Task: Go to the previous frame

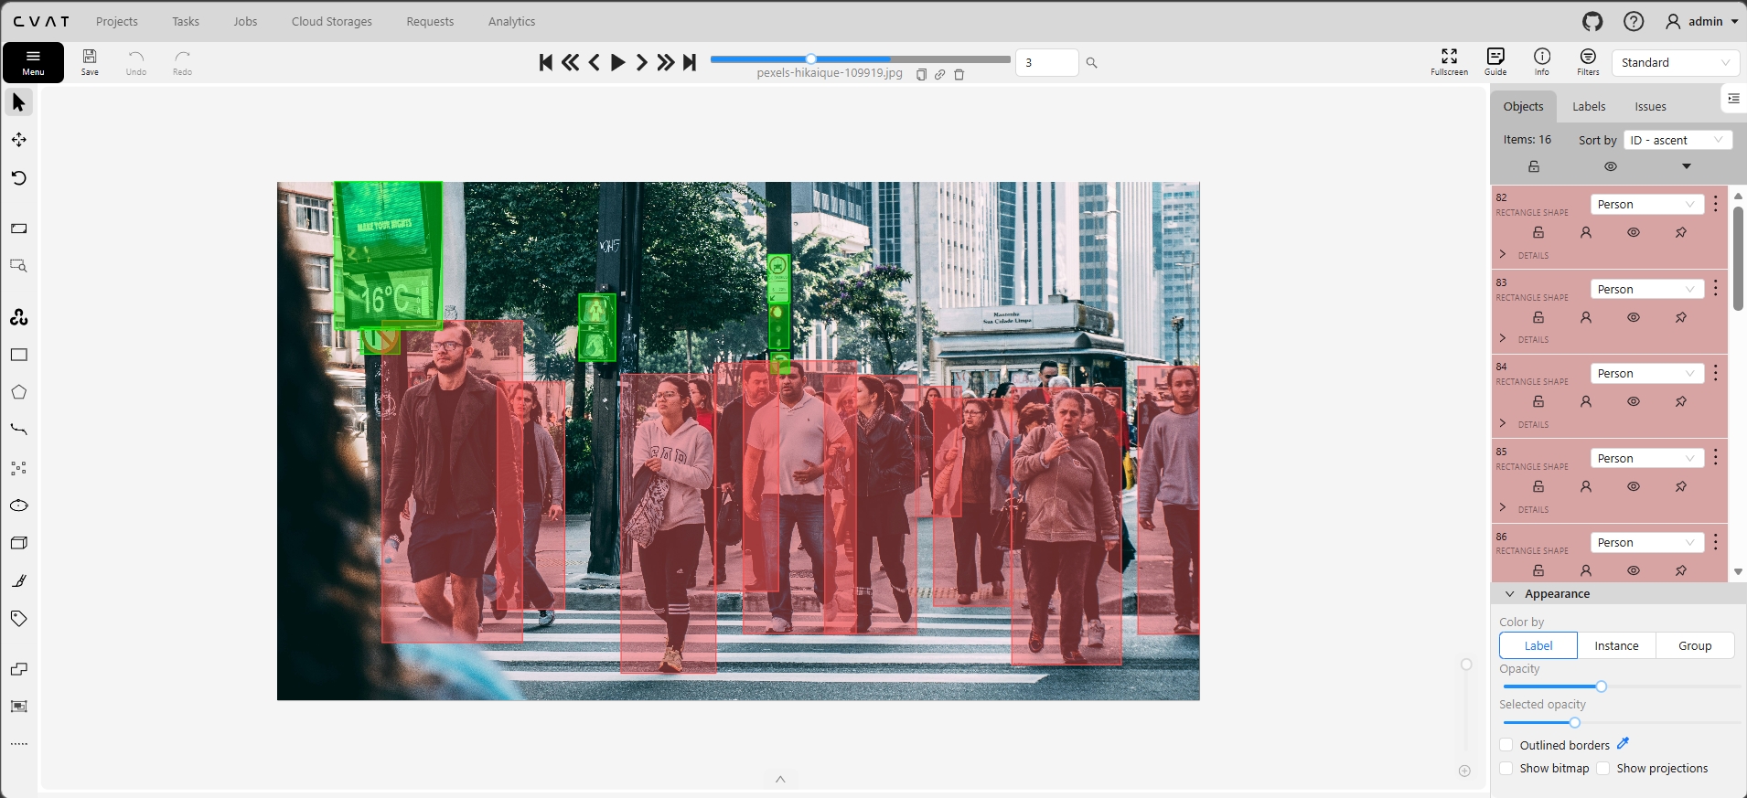Action: tap(595, 62)
